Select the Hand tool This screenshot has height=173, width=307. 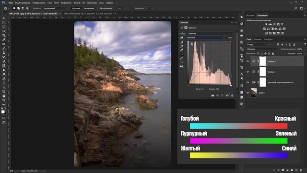click(x=4, y=96)
